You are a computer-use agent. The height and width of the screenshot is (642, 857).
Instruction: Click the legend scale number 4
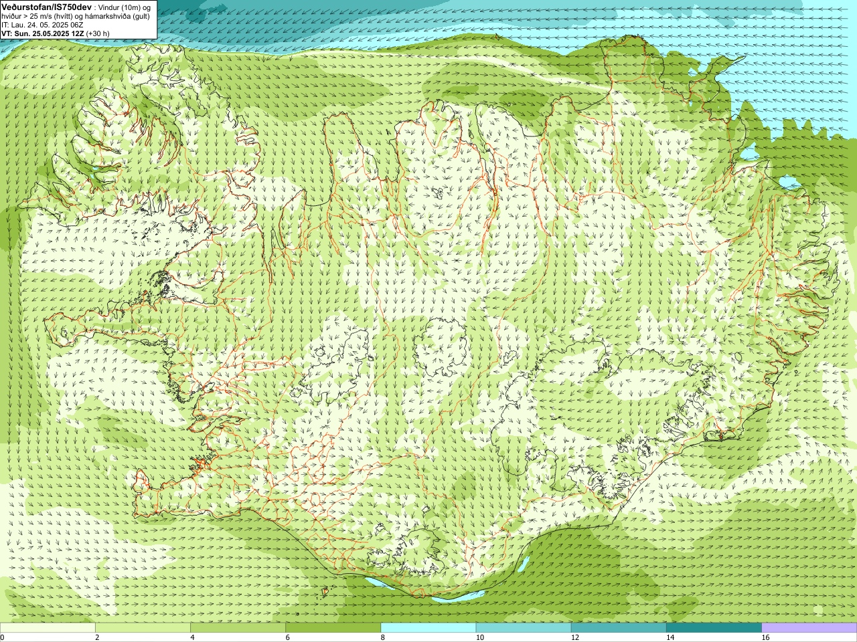click(192, 637)
